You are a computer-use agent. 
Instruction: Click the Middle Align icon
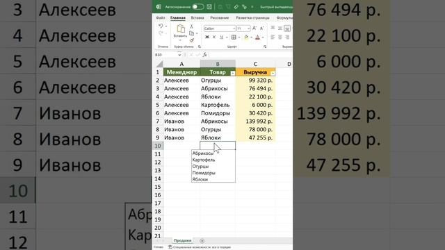click(x=280, y=28)
